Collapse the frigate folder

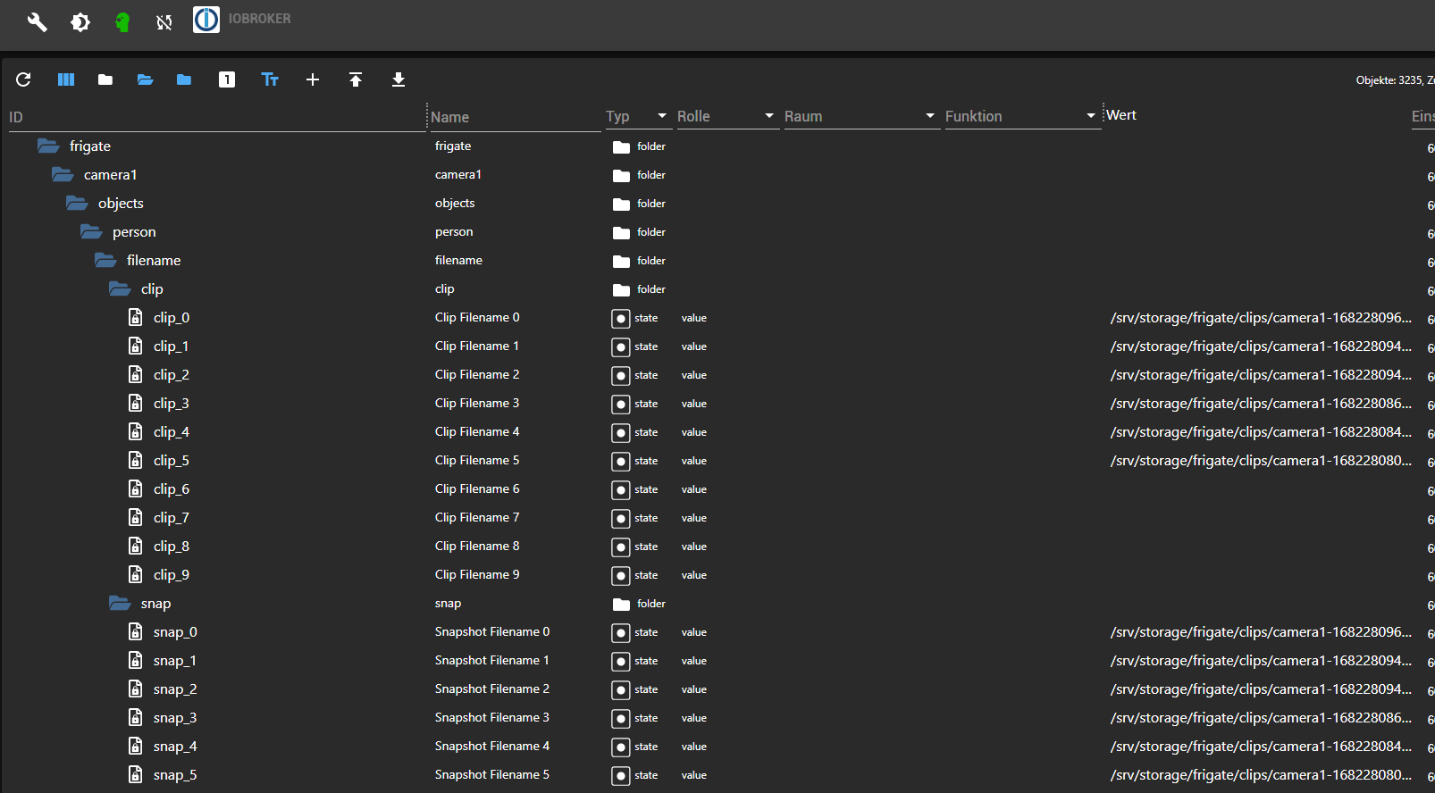pyautogui.click(x=48, y=146)
